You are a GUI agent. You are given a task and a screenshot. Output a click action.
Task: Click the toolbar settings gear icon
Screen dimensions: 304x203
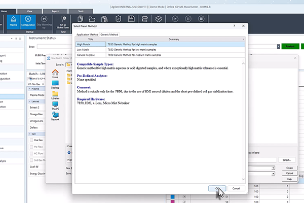[x=159, y=19]
